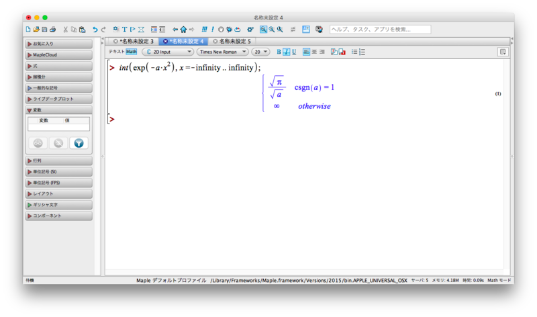Execute the selected group with the single exclamation icon
537x317 pixels.
[x=213, y=30]
